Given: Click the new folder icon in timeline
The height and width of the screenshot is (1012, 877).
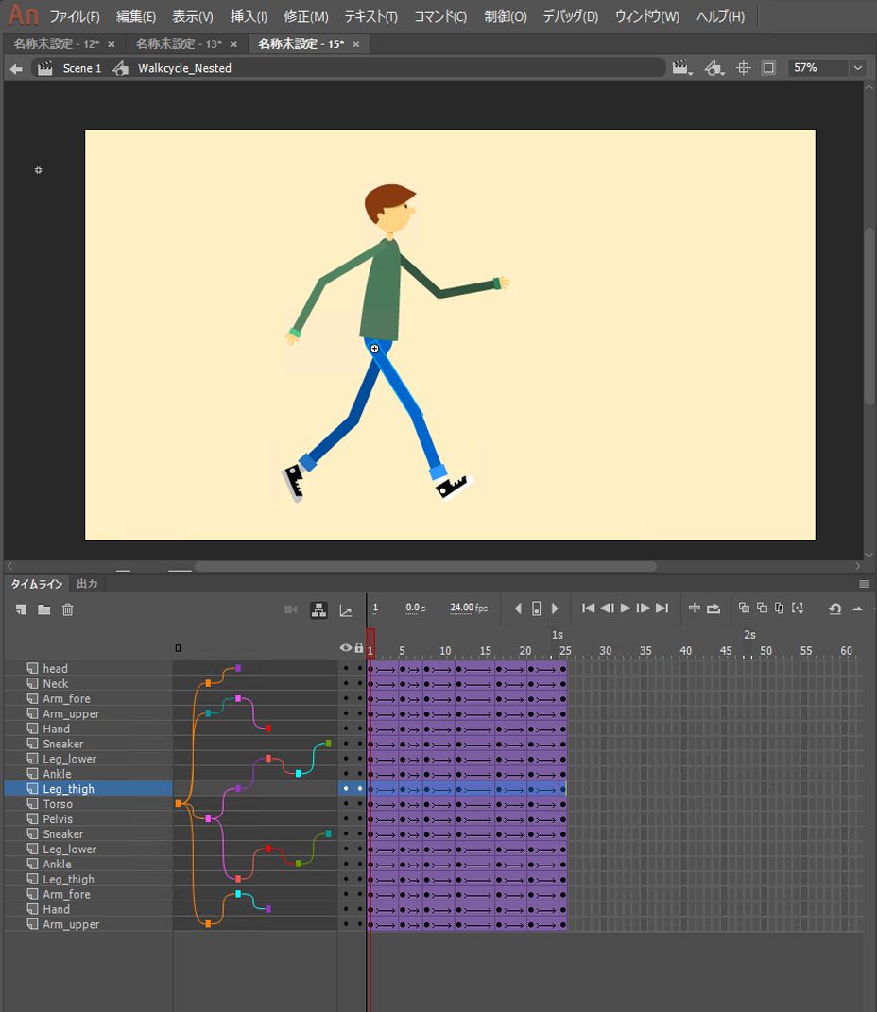Looking at the screenshot, I should click(x=43, y=609).
